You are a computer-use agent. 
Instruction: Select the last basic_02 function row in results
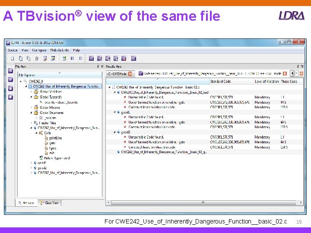coord(164,152)
